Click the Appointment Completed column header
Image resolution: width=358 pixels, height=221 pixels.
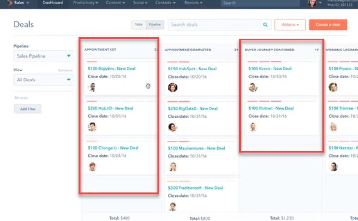[188, 50]
